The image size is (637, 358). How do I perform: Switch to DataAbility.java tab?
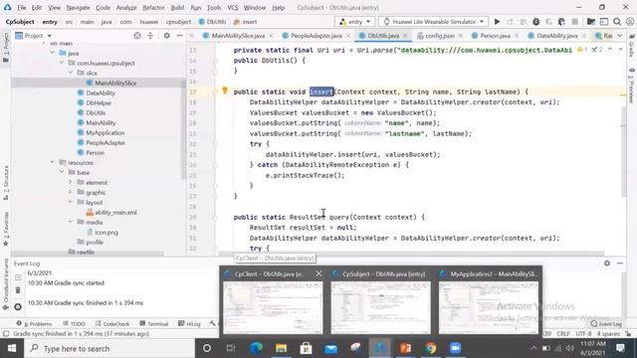coord(556,36)
